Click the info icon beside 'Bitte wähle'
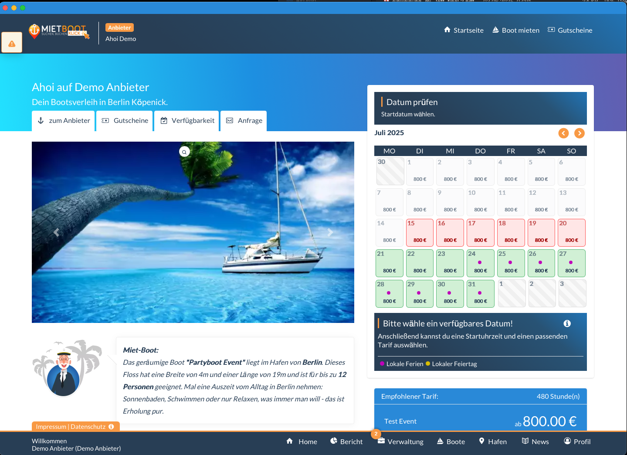 coord(567,323)
